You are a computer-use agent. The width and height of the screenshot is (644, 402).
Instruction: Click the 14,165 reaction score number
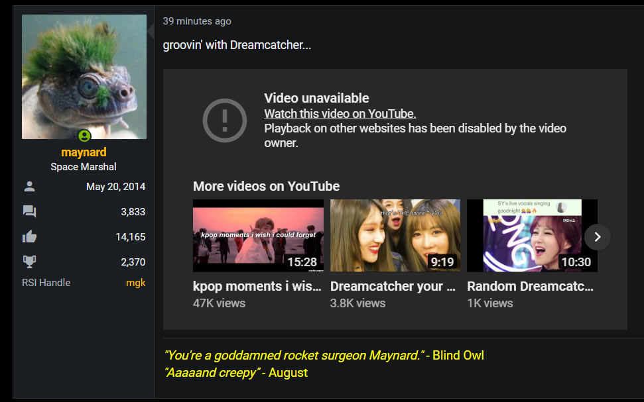click(x=130, y=237)
